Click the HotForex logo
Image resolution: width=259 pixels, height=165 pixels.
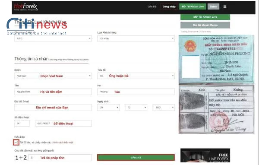26,7
